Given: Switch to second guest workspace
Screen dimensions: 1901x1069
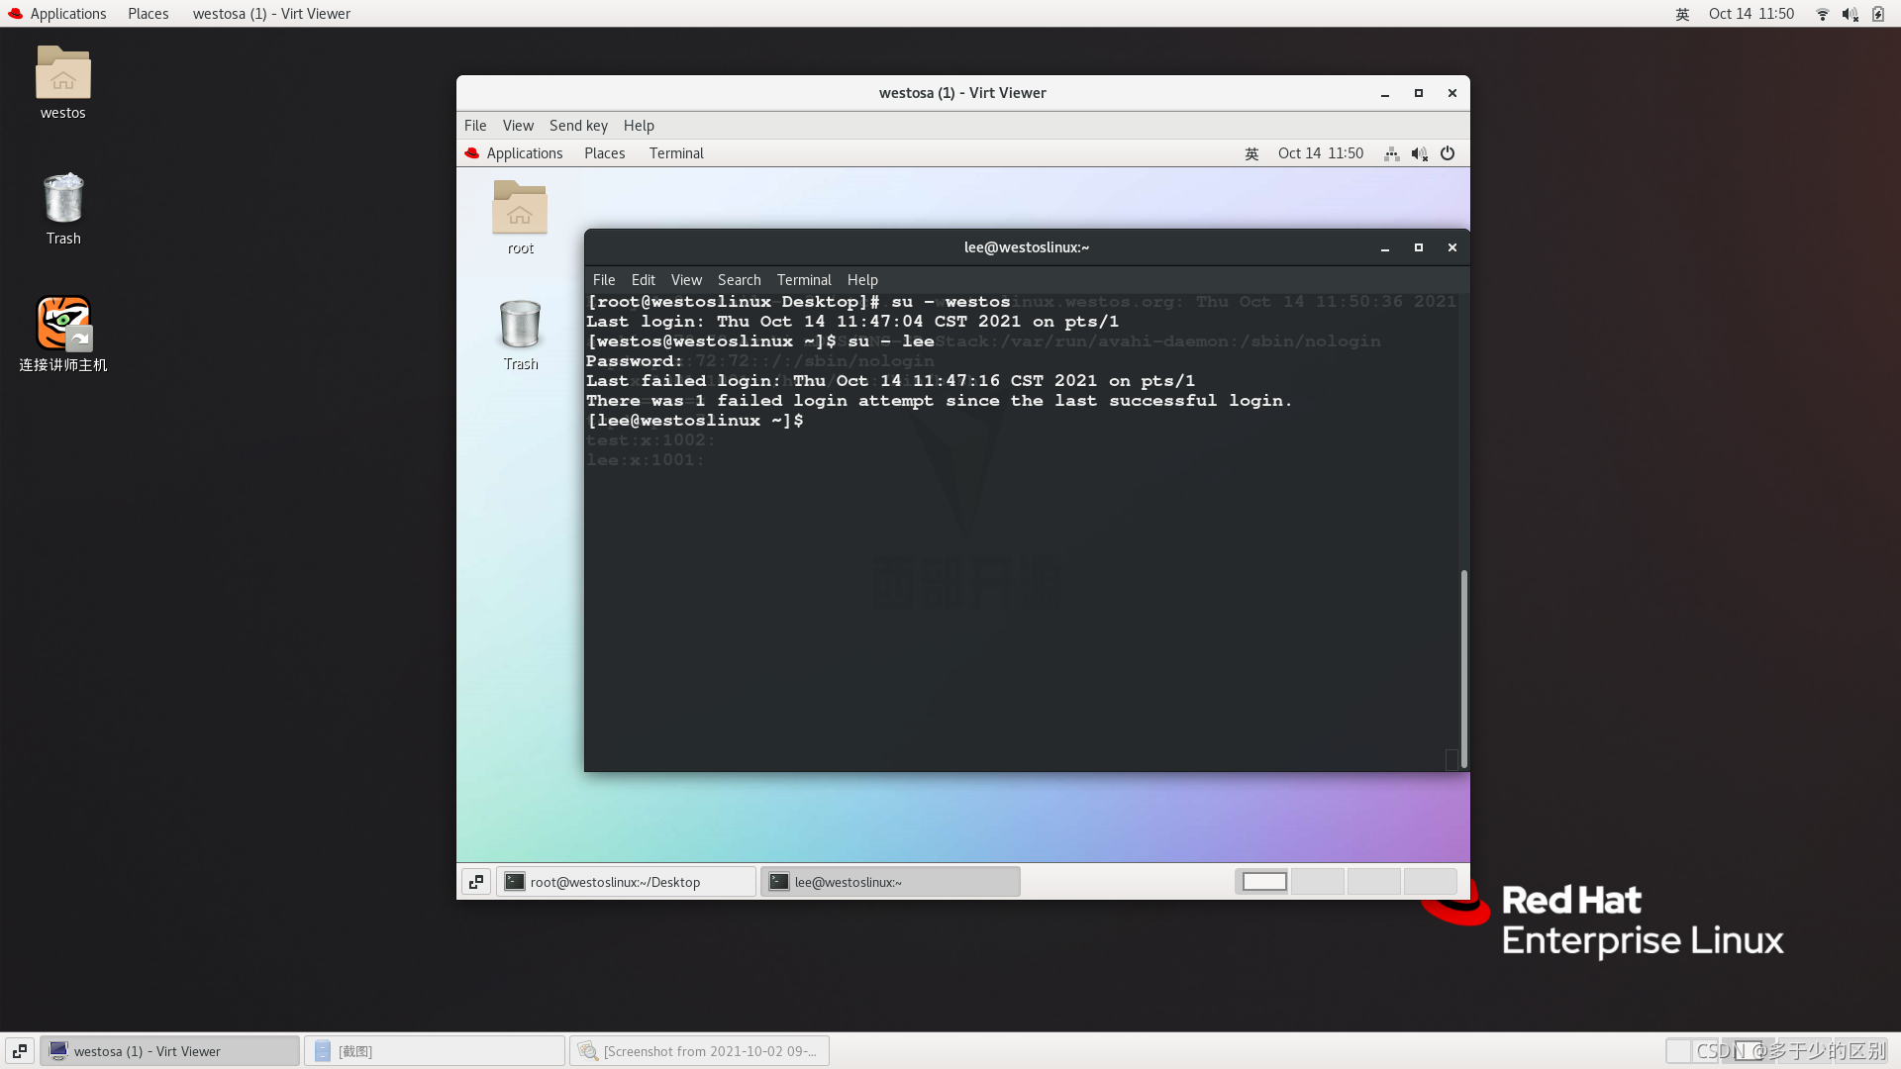Looking at the screenshot, I should point(1318,881).
